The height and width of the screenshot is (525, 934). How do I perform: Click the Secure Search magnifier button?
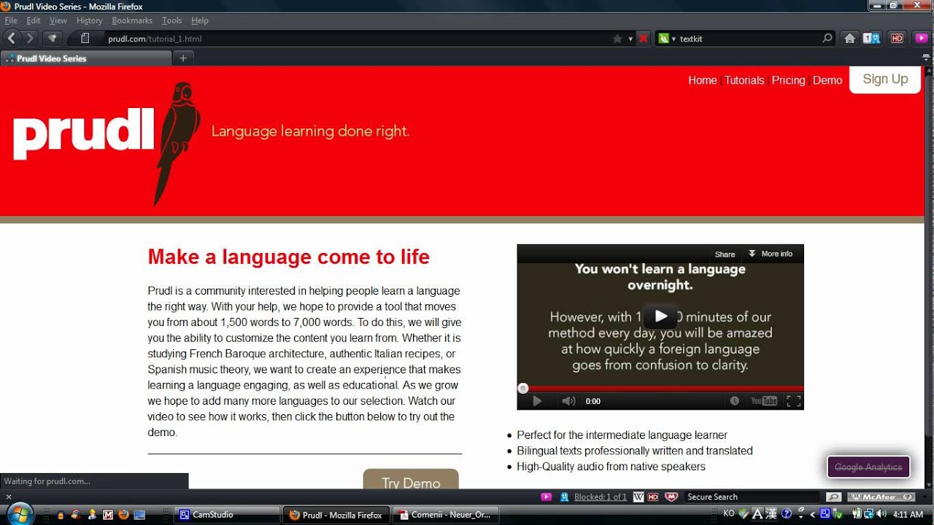click(x=834, y=497)
